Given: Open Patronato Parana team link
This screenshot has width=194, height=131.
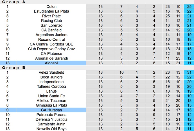Looking at the screenshot, I should pyautogui.click(x=51, y=115).
